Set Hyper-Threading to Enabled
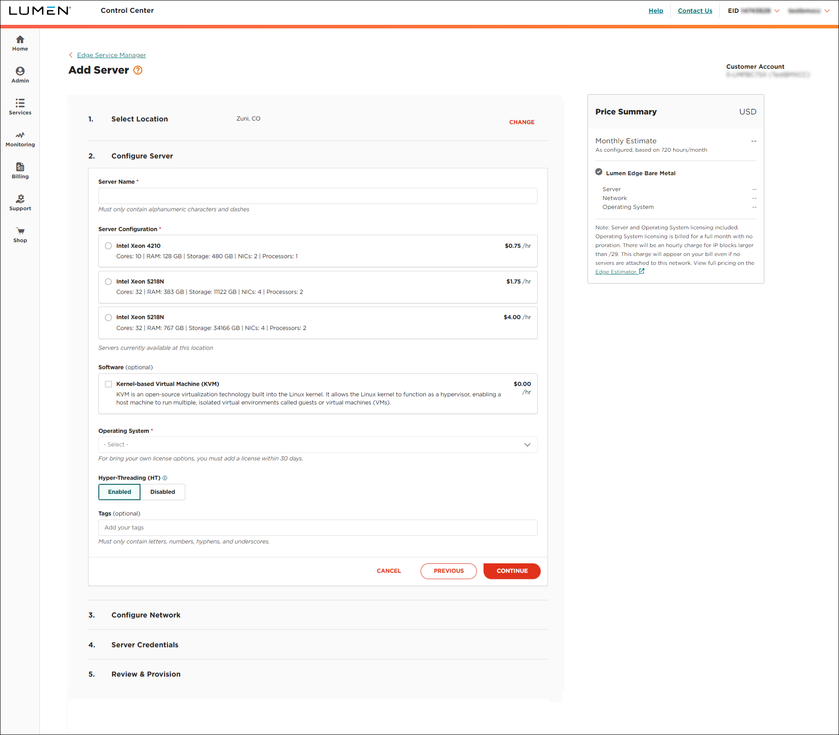This screenshot has height=735, width=839. click(x=119, y=492)
